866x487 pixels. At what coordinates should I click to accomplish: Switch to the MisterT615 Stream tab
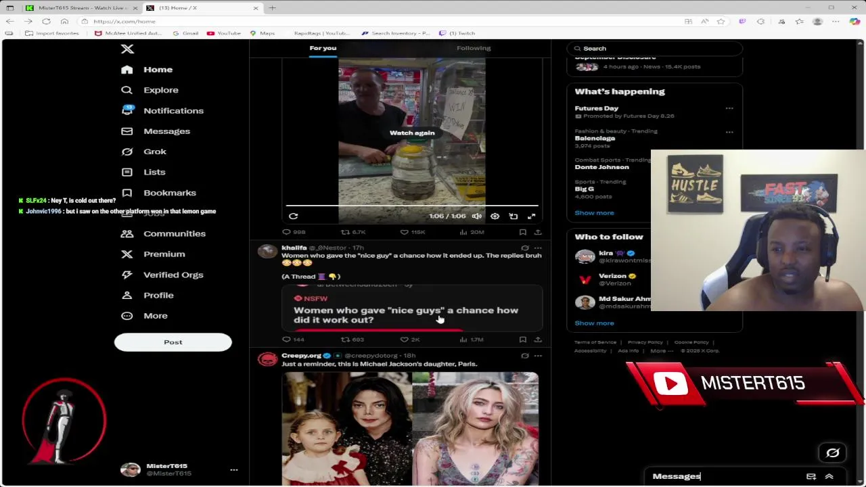(x=81, y=8)
